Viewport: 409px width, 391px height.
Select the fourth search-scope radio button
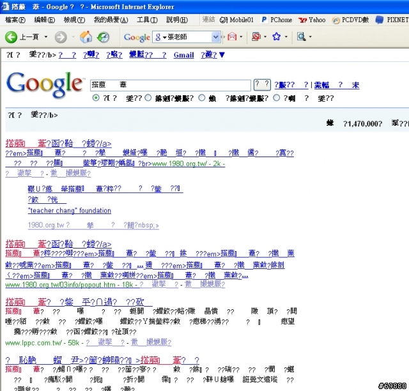(276, 98)
